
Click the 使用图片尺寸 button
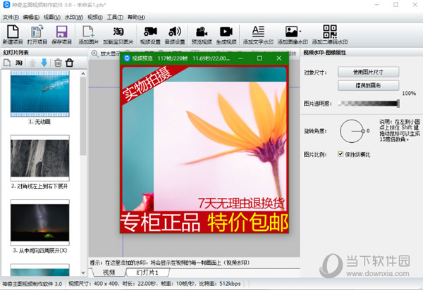[x=368, y=72]
